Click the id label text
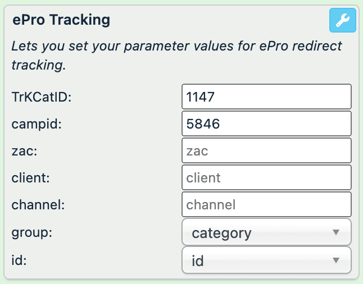This screenshot has height=284, width=363. [x=19, y=260]
